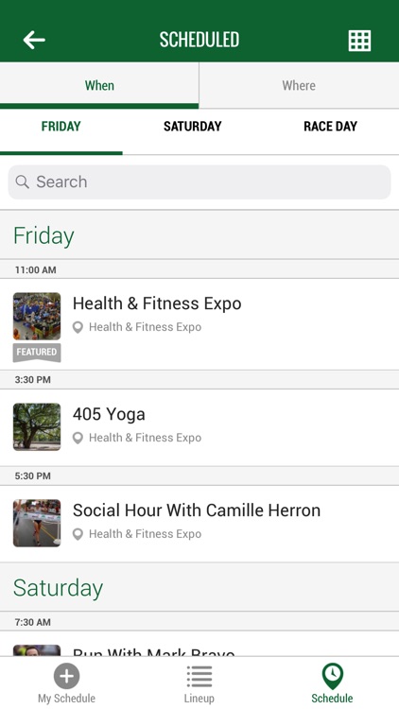
Task: Open the Health & Fitness Expo event
Action: [x=199, y=324]
